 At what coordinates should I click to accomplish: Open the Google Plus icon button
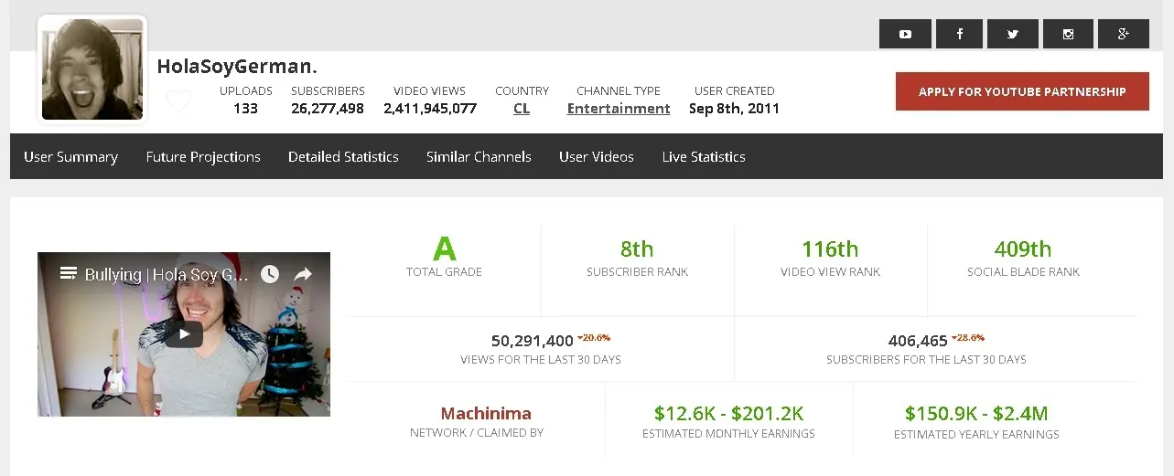tap(1124, 34)
